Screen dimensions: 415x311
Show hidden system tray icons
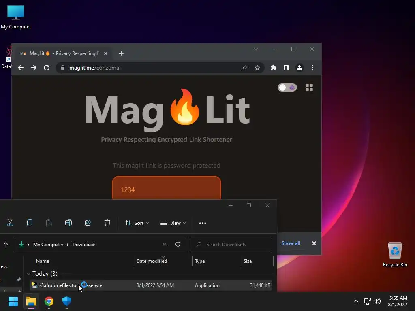[x=356, y=301]
